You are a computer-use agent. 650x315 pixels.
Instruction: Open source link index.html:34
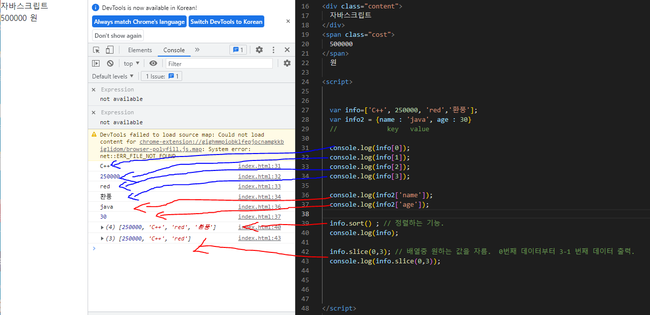tap(259, 197)
